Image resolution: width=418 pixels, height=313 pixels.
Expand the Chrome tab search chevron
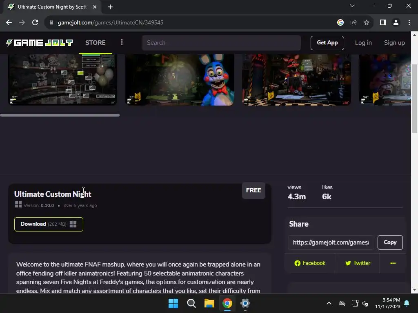click(352, 6)
